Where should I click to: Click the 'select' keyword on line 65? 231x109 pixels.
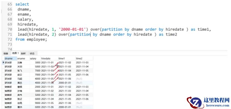(x=22, y=4)
